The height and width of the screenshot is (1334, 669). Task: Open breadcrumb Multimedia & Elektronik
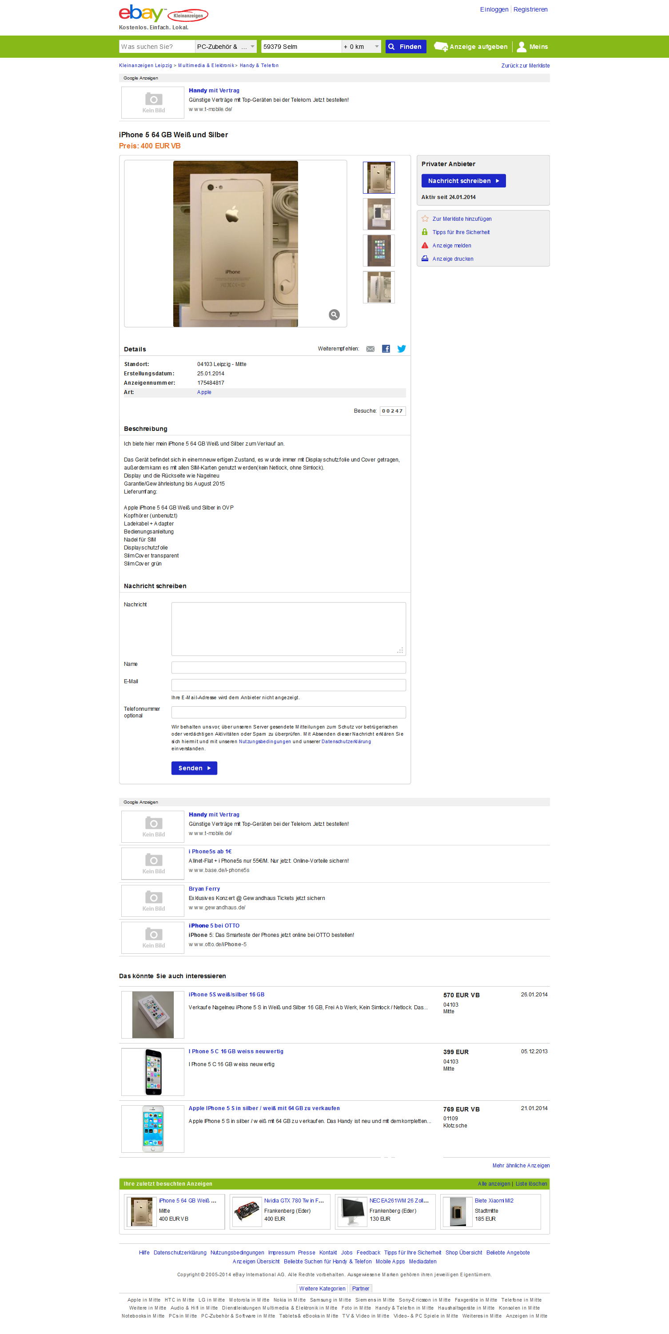(206, 66)
